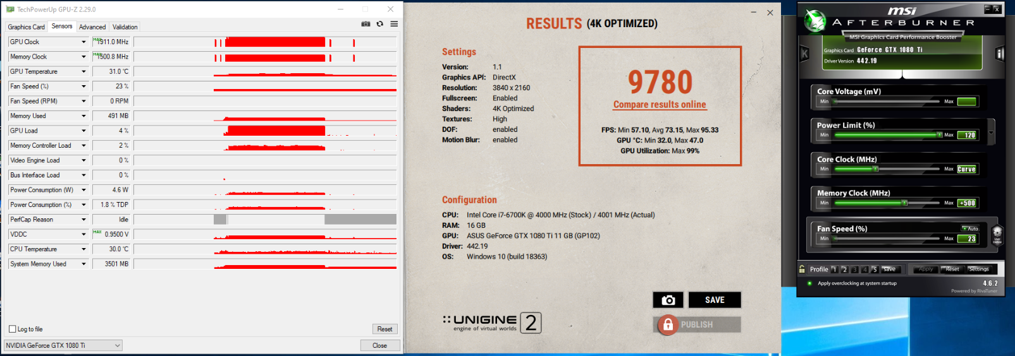Click the GPU-Z screenshot camera icon

tap(366, 24)
